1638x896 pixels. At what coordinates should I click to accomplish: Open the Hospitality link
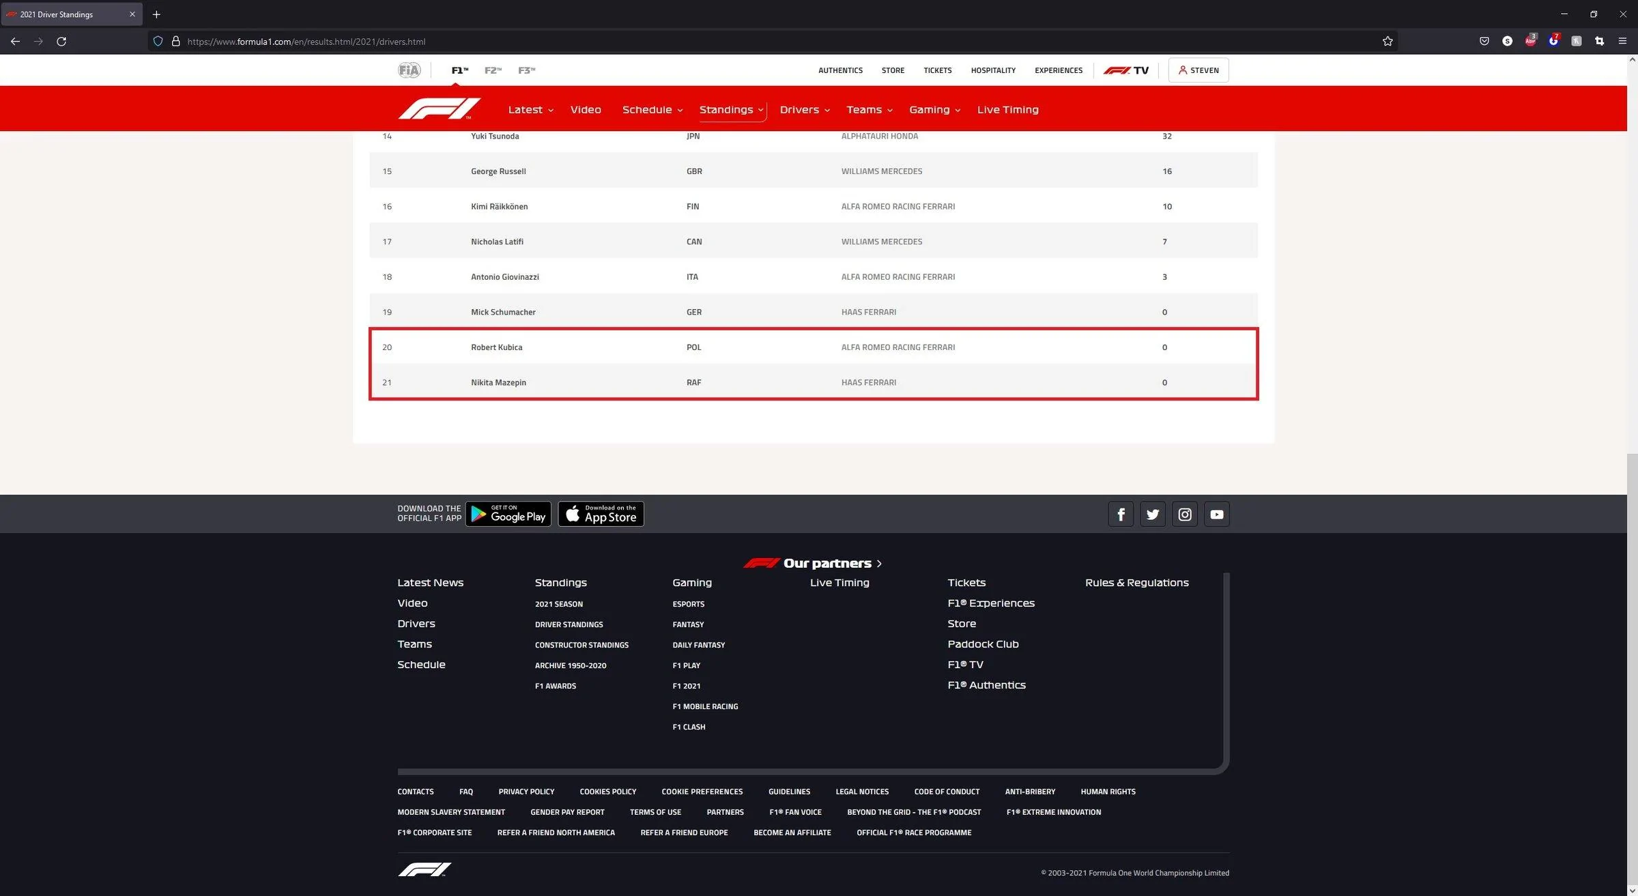[993, 70]
